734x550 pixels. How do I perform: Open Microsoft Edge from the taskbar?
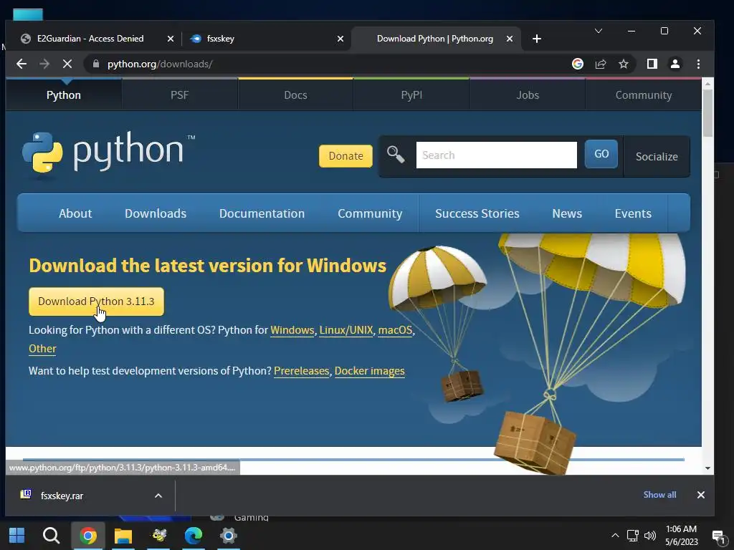194,536
